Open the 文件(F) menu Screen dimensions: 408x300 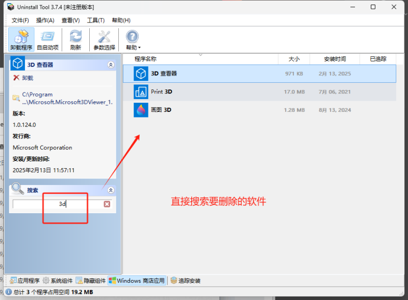tap(20, 20)
